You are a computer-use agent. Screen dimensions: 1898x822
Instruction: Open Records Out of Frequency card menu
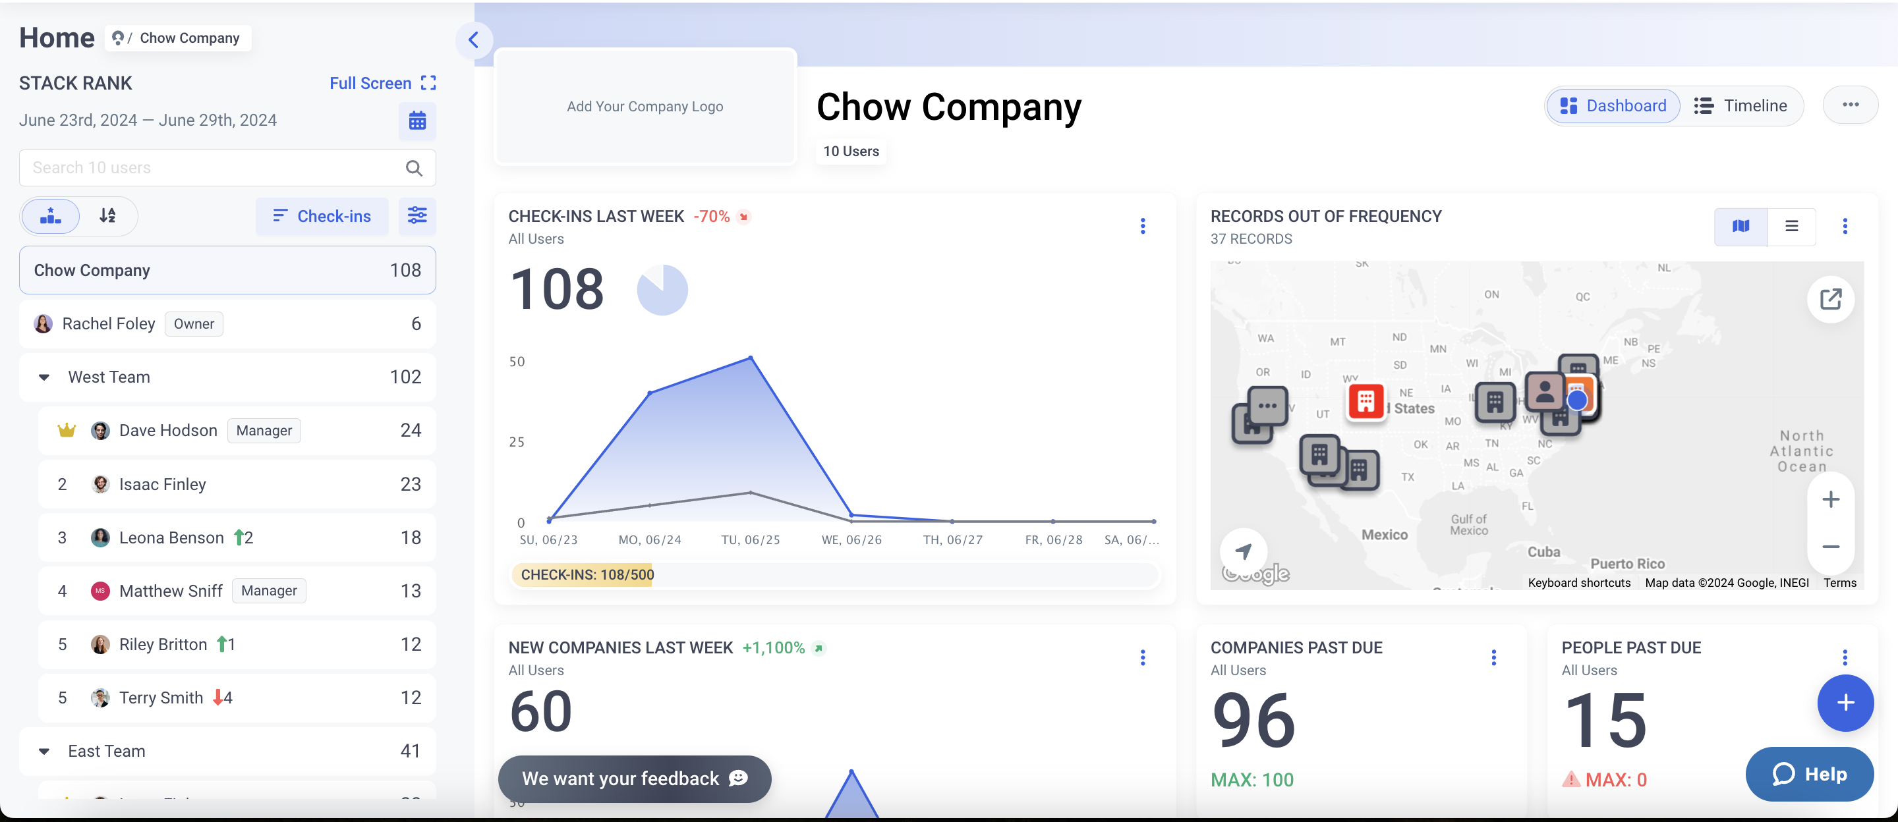(1845, 226)
